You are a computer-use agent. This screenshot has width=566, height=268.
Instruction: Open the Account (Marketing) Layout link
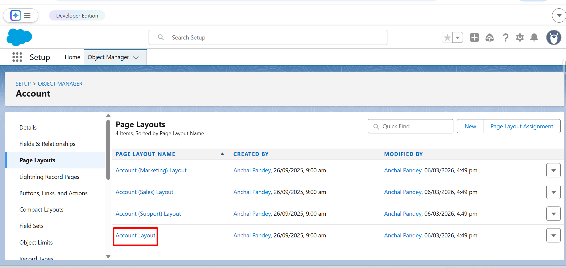point(151,170)
